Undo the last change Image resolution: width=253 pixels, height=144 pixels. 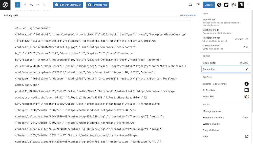(x=31, y=5)
